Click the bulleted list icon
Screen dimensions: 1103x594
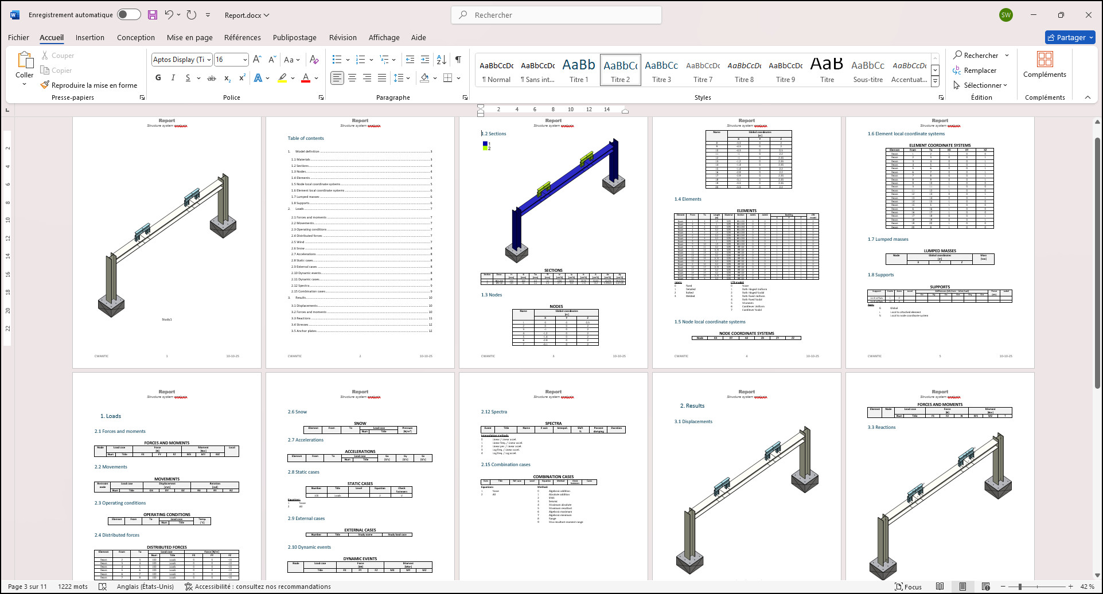(x=337, y=60)
